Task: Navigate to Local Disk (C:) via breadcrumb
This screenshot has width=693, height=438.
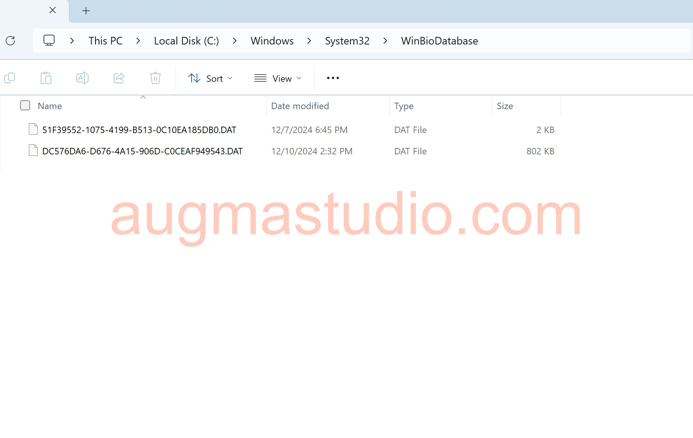Action: click(186, 41)
